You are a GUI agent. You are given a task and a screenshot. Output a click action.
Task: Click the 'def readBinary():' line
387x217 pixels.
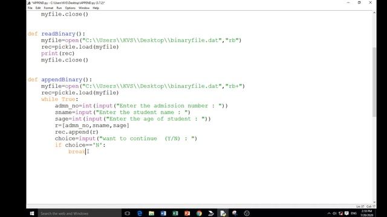(x=56, y=34)
